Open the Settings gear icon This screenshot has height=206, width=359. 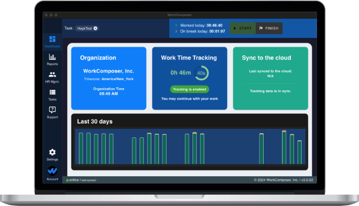point(52,152)
